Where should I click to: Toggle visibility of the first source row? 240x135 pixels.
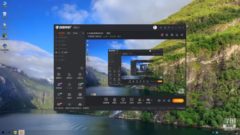coord(56,37)
